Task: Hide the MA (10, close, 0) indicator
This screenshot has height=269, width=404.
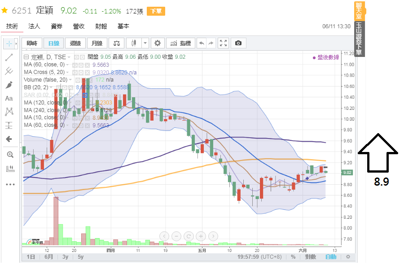Action: point(75,118)
